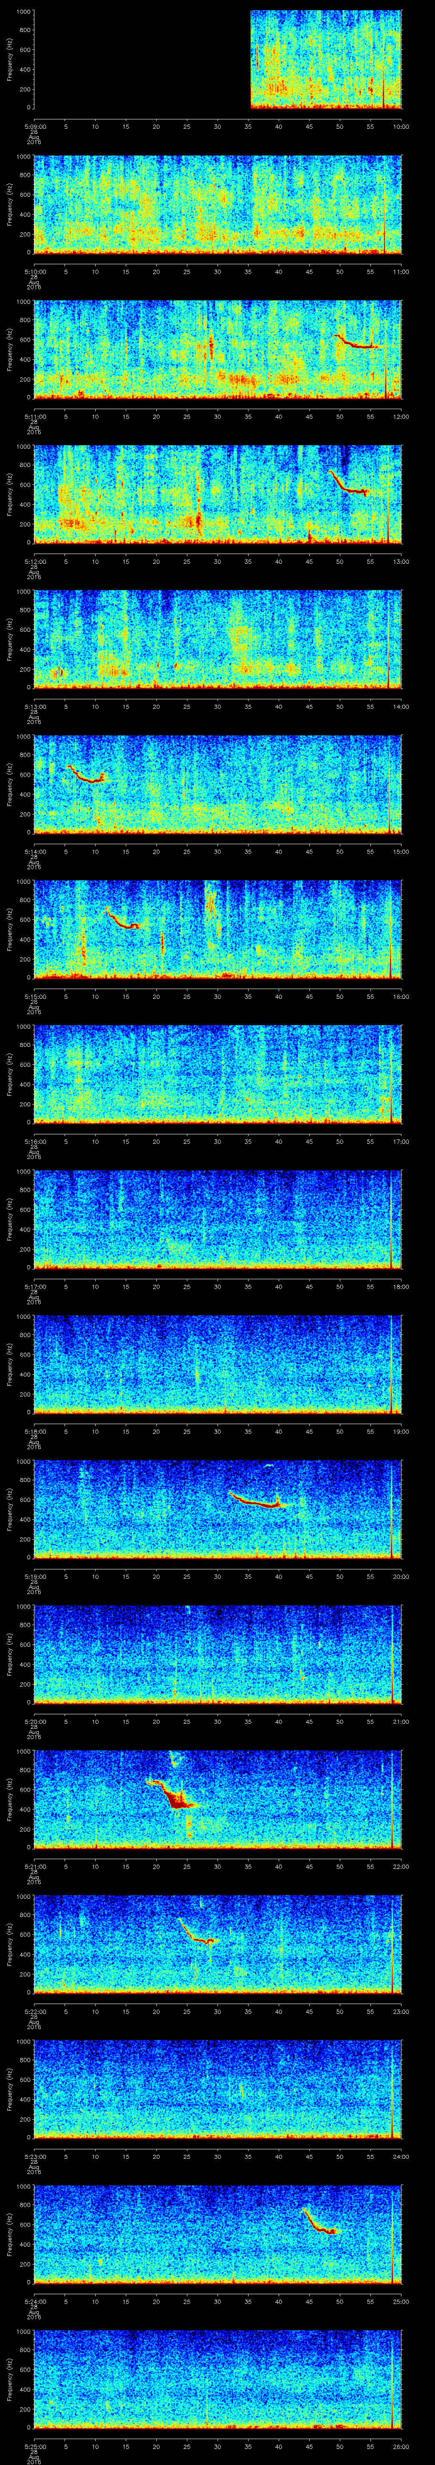The image size is (435, 2465).
Task: Select the whistle contour in the 5:15:00 spectrogram
Action: tap(122, 919)
